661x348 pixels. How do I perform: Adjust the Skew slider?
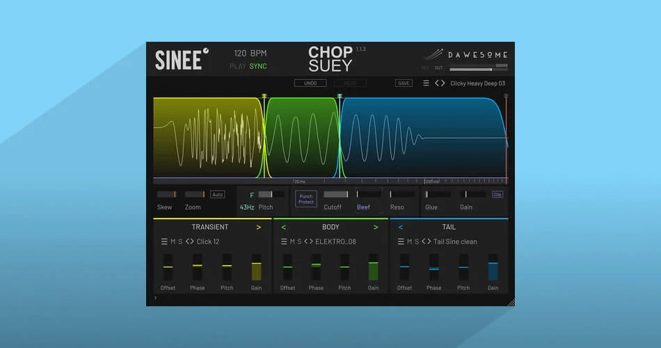[166, 194]
